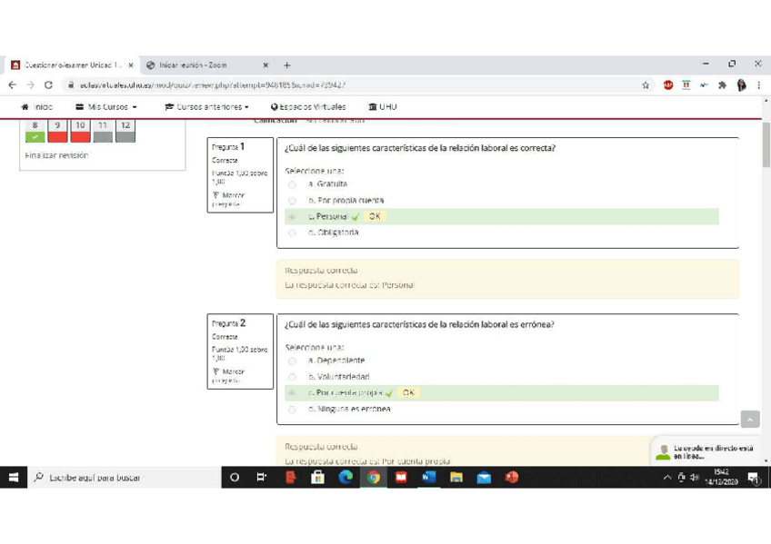Choose 'a. Dependiente' in question 2
Image resolution: width=771 pixels, height=544 pixels.
[292, 361]
